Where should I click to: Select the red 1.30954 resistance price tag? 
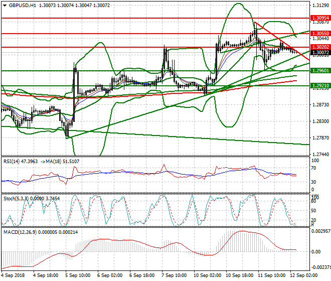click(320, 18)
